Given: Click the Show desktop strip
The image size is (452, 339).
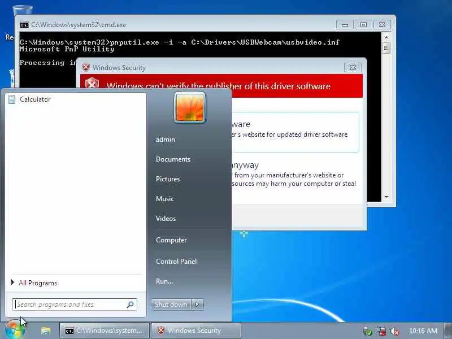Looking at the screenshot, I should [x=448, y=331].
